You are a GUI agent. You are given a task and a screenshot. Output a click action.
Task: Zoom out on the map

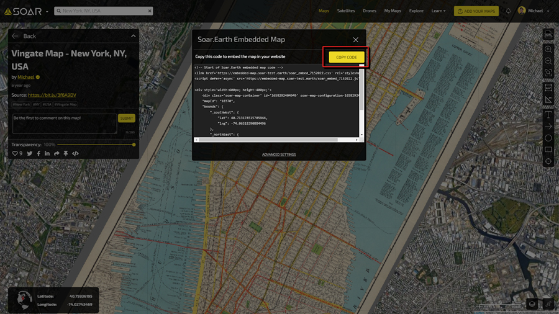(548, 61)
